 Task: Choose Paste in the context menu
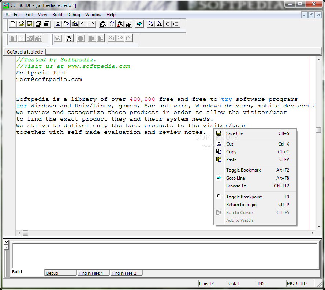tap(255, 159)
